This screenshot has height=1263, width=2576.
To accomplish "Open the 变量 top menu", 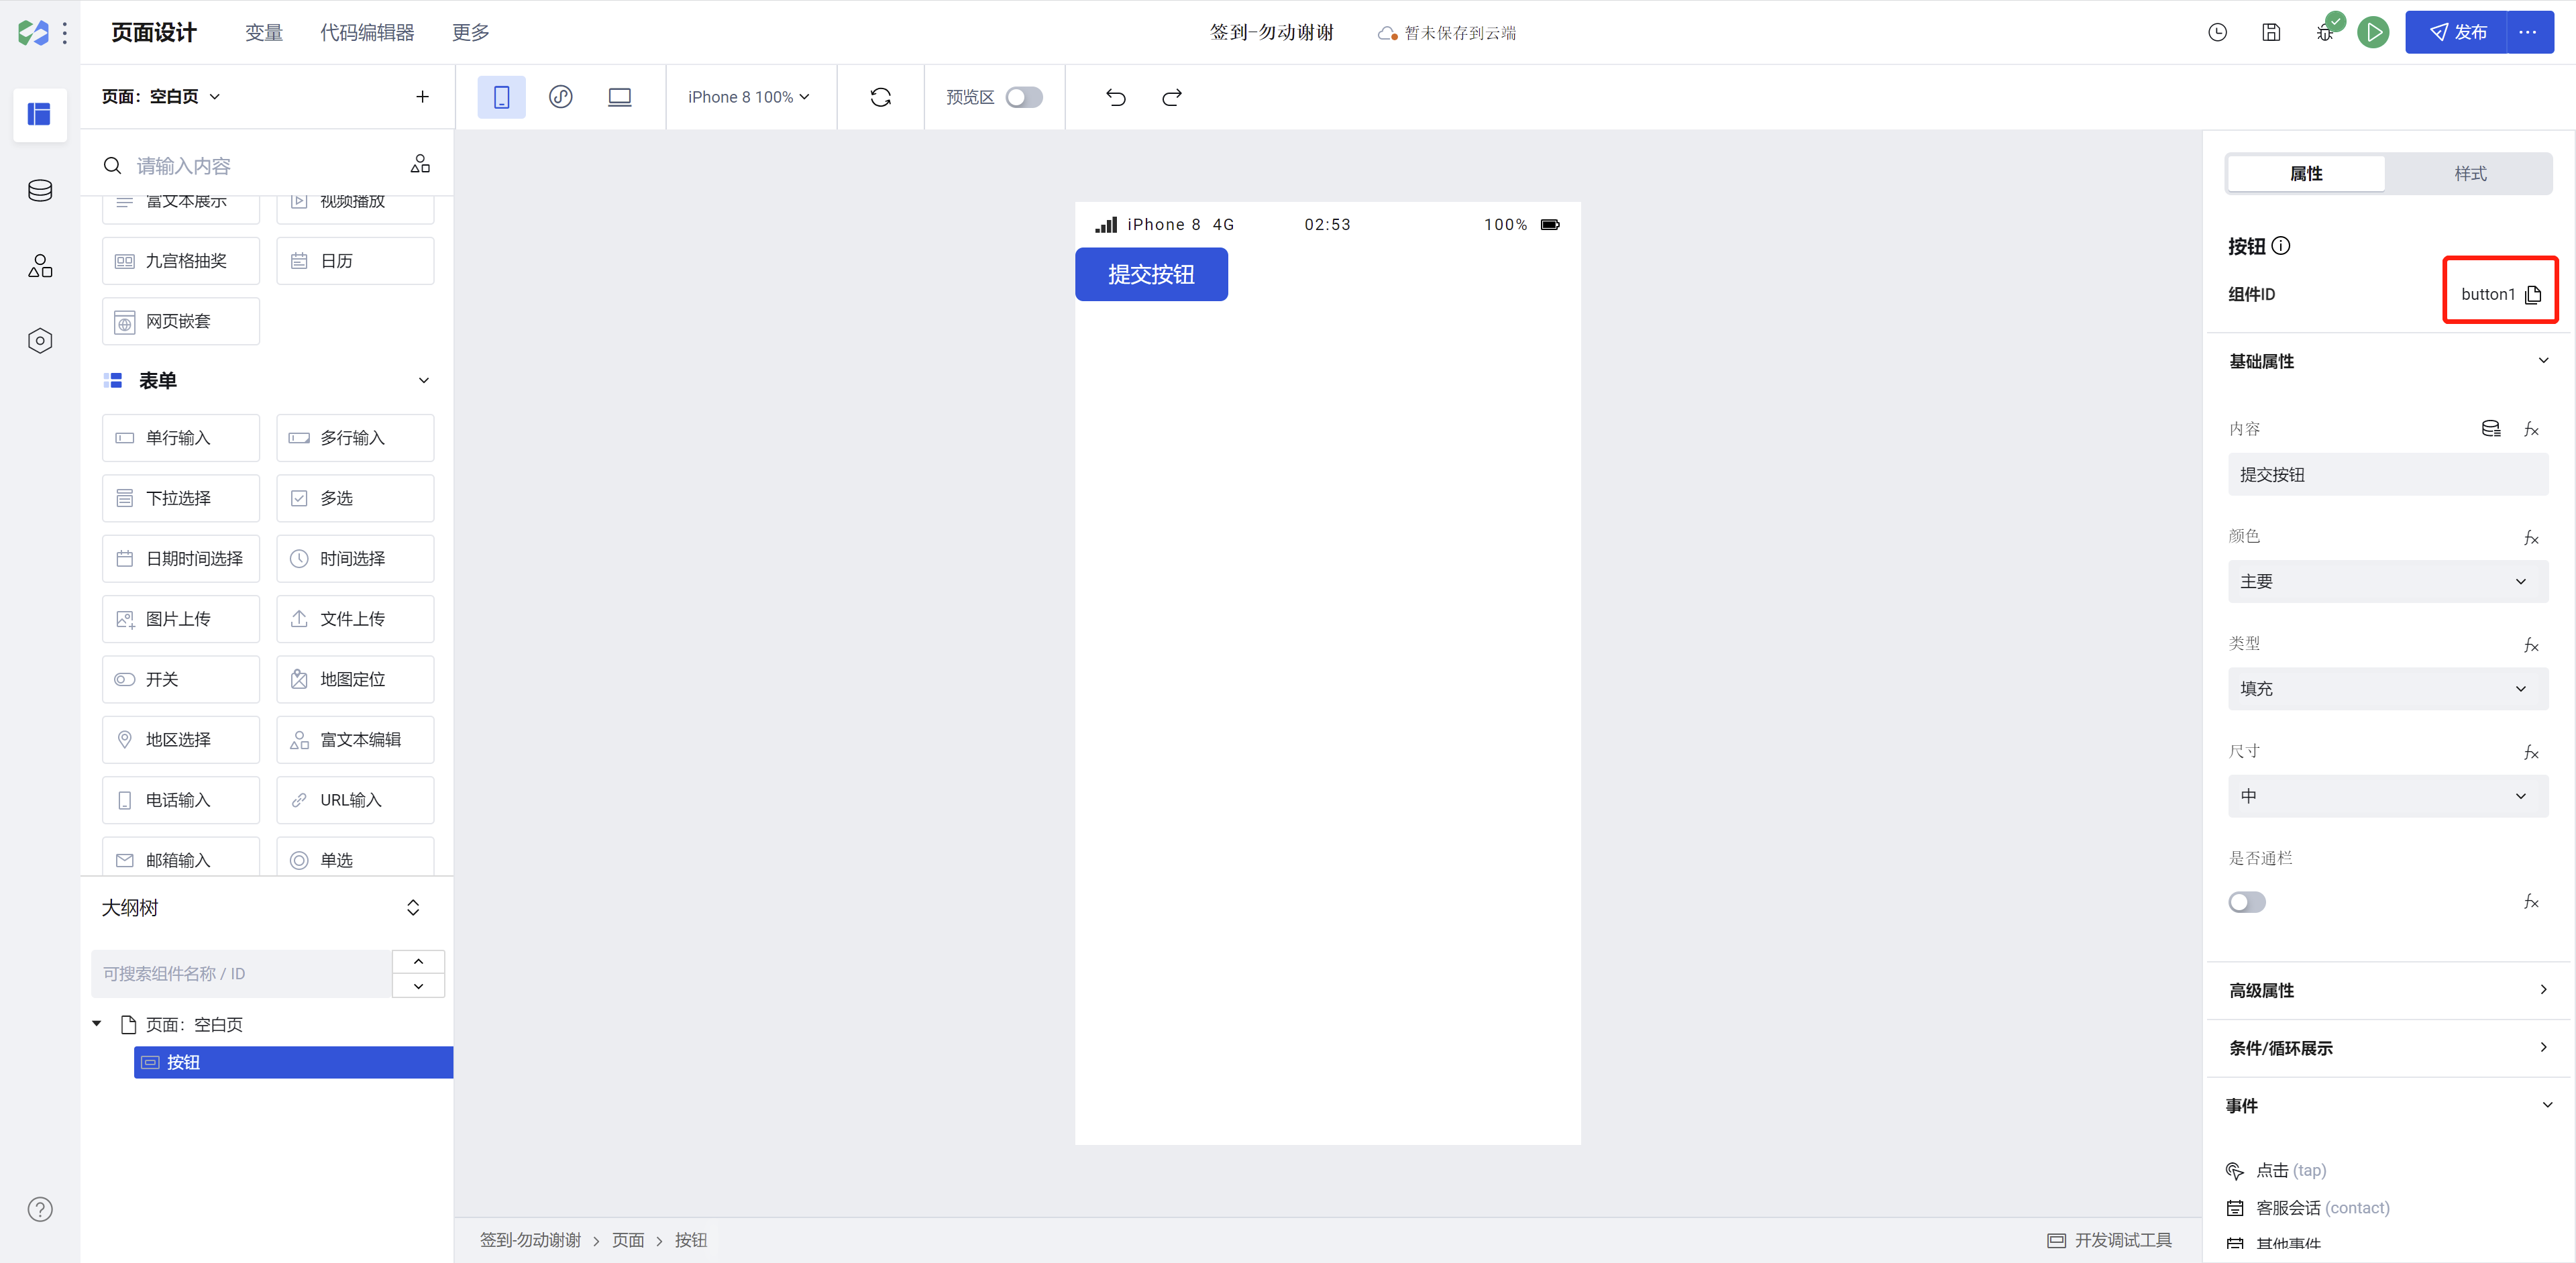I will pos(264,32).
